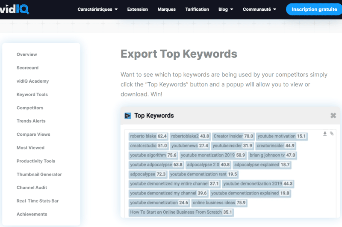Image resolution: width=342 pixels, height=227 pixels.
Task: Go to Scorecard in sidebar
Action: coord(27,68)
